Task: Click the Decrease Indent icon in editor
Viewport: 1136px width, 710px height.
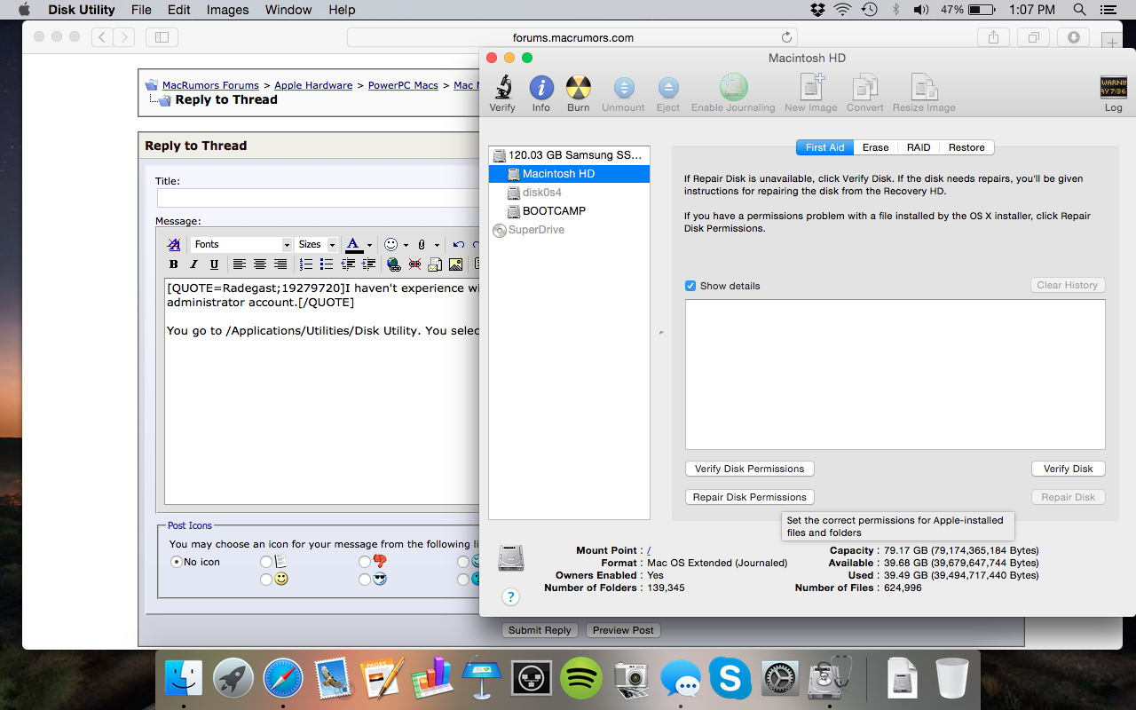Action: pos(348,264)
